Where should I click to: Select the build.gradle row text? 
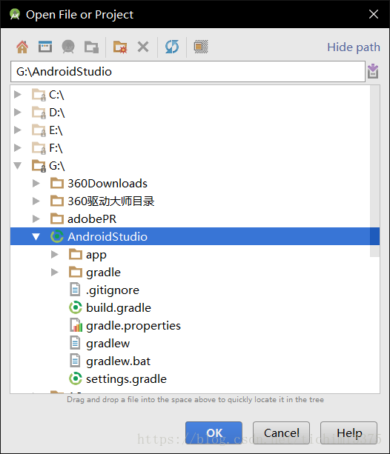tap(119, 308)
